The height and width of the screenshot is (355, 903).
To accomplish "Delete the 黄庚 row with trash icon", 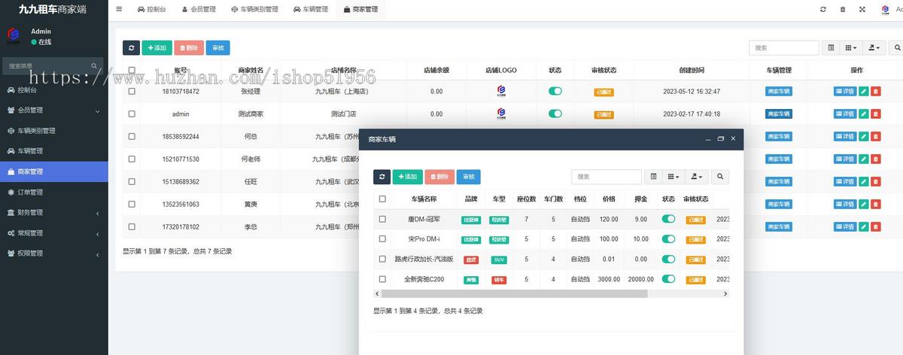I will coord(876,205).
